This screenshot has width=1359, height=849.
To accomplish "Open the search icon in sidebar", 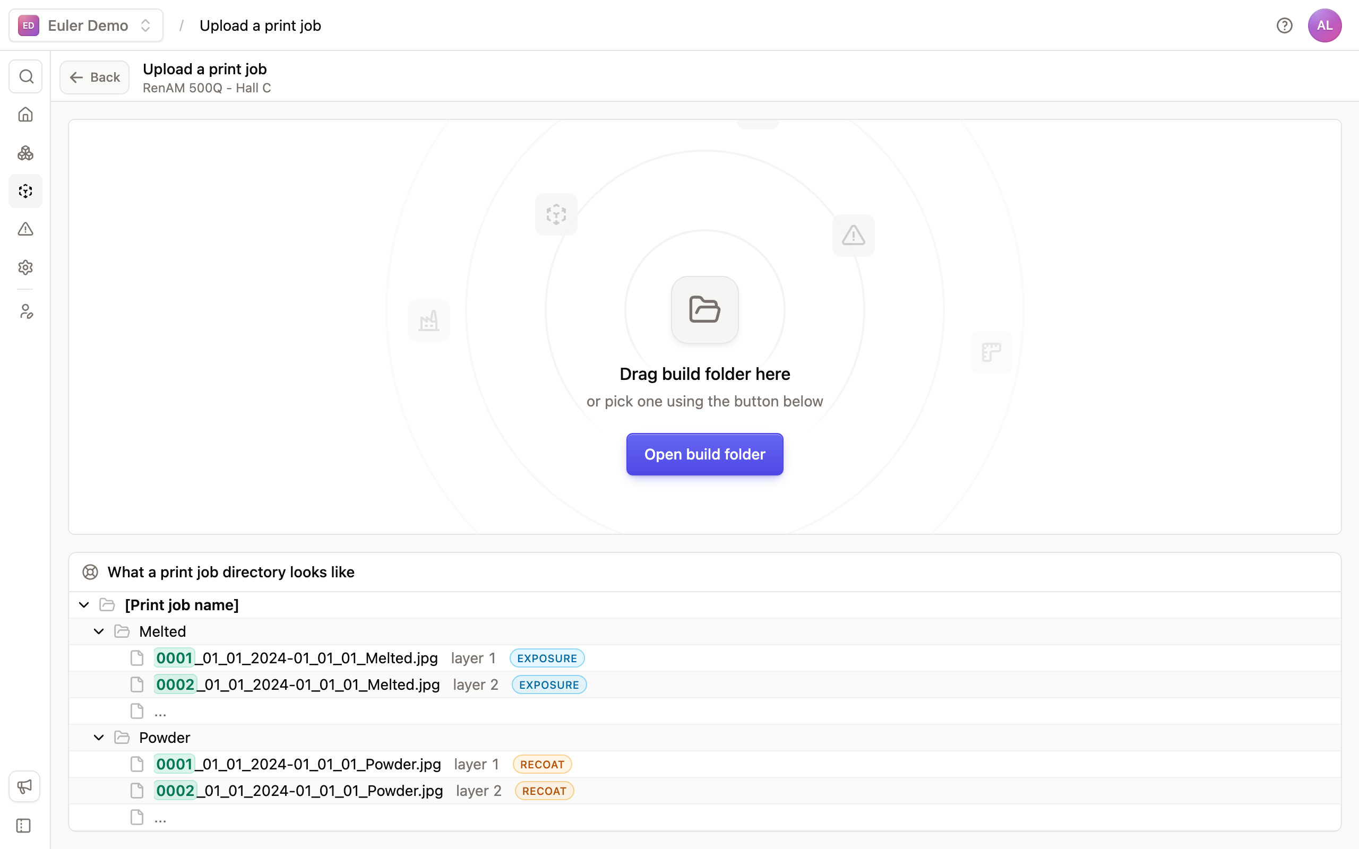I will point(26,76).
